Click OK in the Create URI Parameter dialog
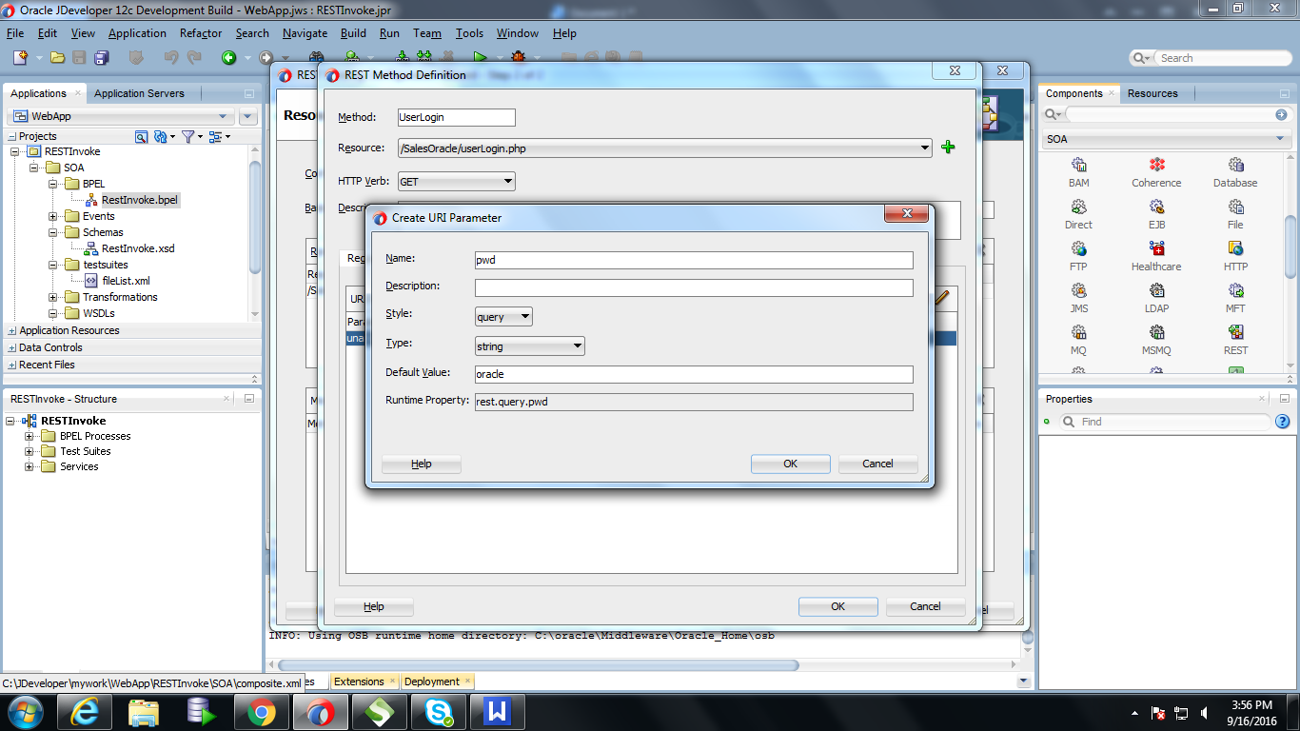 [790, 464]
